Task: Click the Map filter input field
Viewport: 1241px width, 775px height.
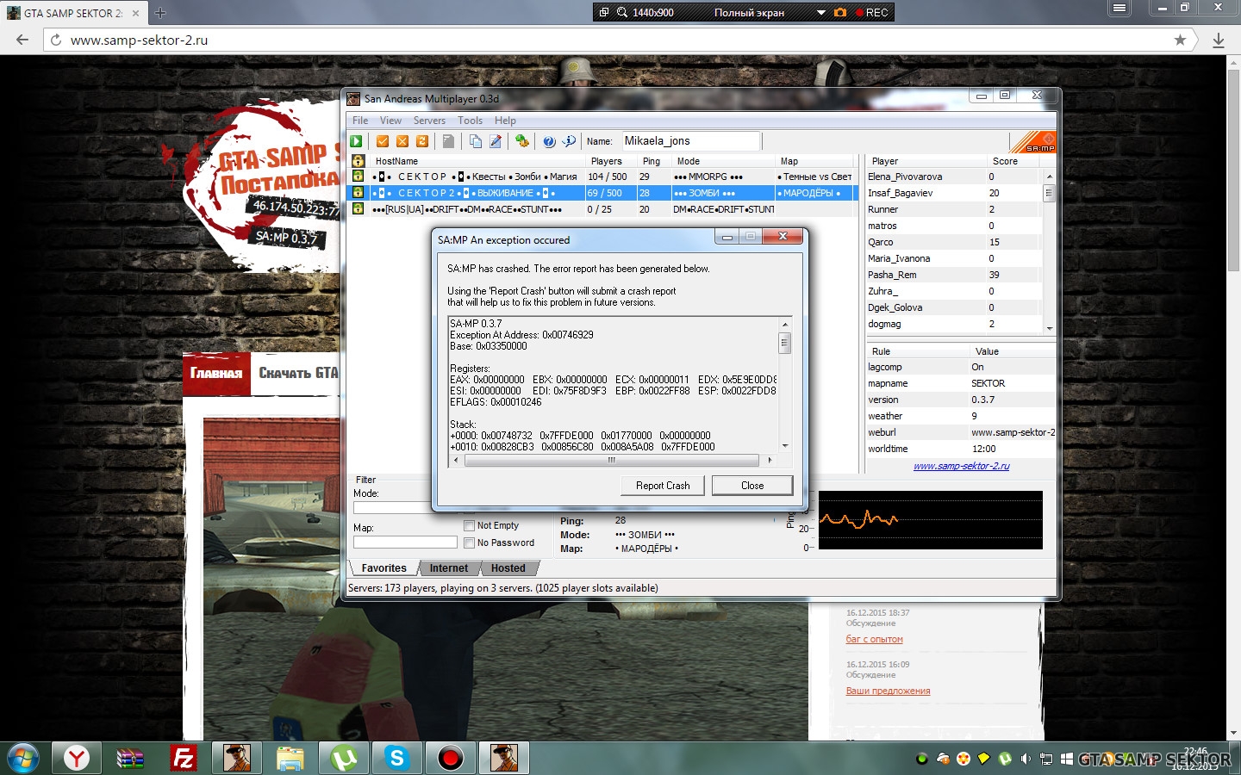Action: tap(405, 542)
